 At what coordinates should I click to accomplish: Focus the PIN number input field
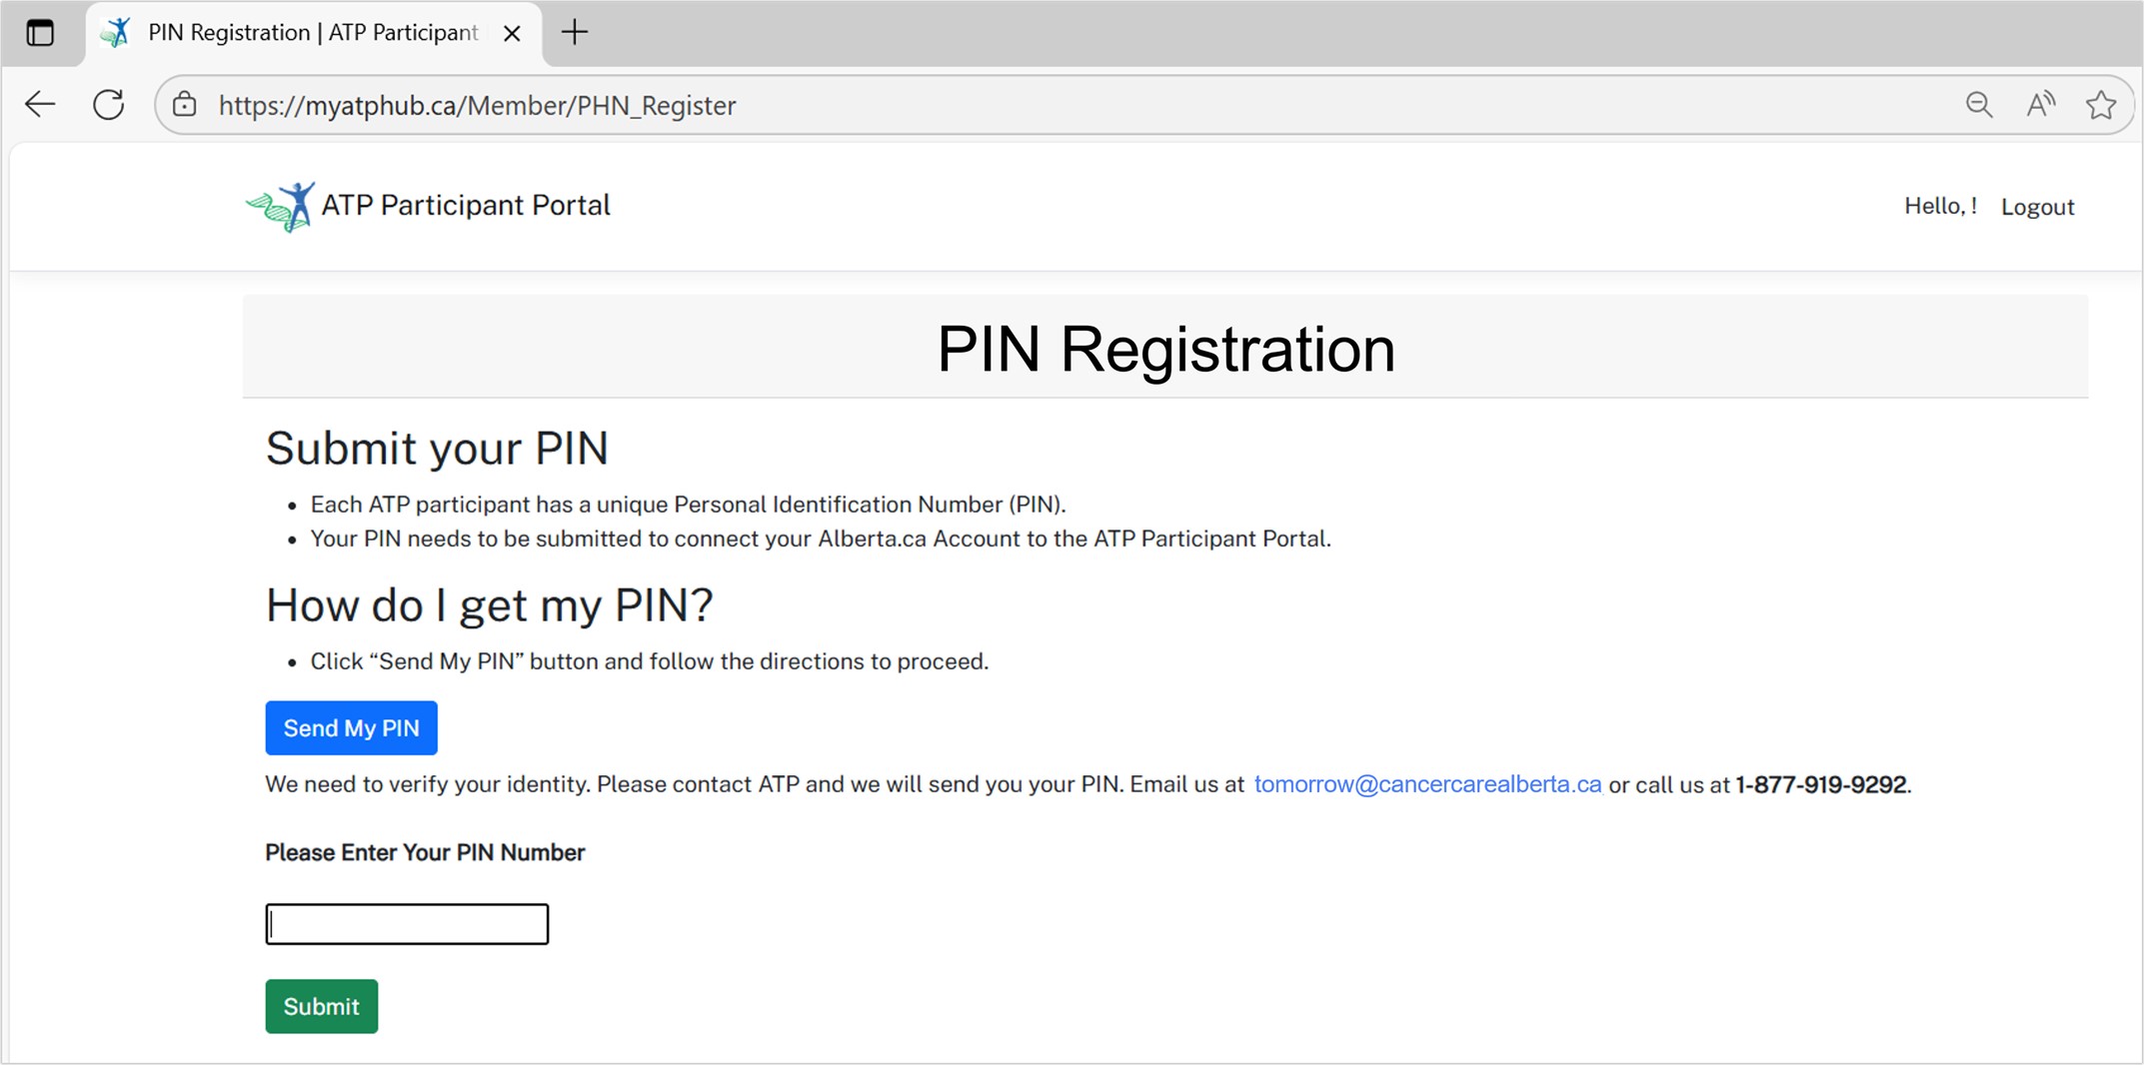coord(407,924)
